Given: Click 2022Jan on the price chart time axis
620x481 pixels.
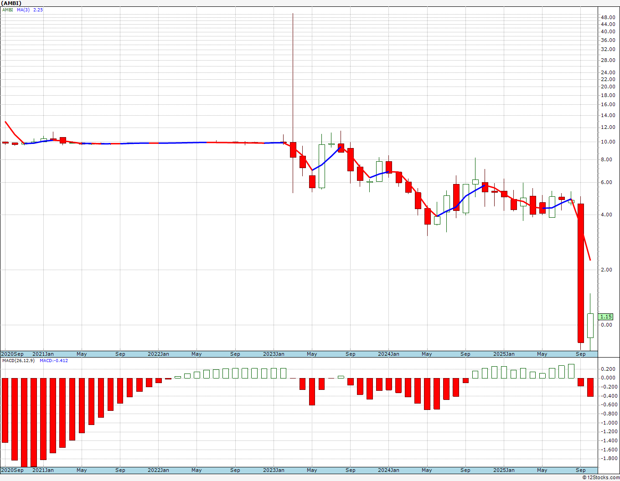Looking at the screenshot, I should 158,354.
